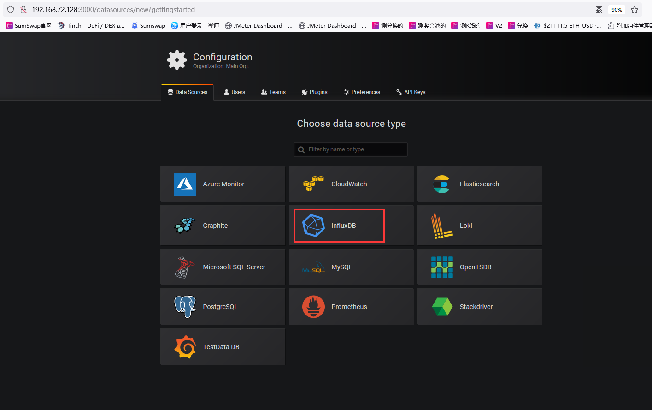Open the $21111.5 ETH-USD bookmark
Image resolution: width=652 pixels, height=410 pixels.
(567, 26)
